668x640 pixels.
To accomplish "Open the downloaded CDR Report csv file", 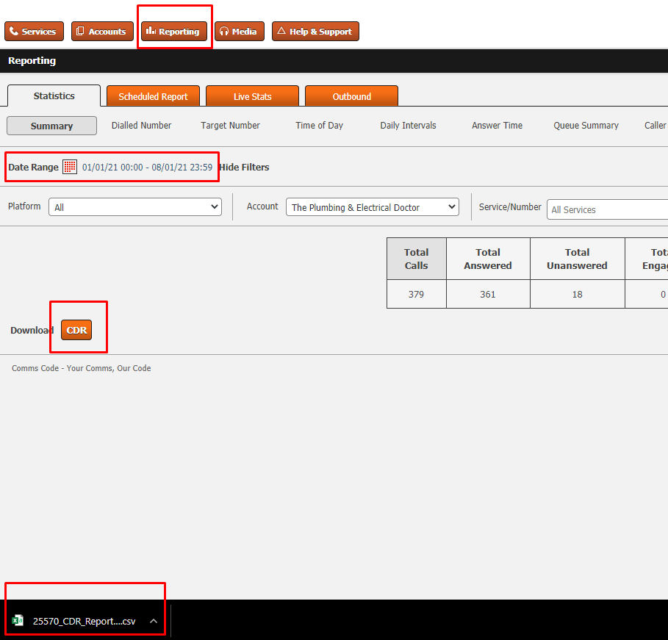I will pyautogui.click(x=83, y=621).
